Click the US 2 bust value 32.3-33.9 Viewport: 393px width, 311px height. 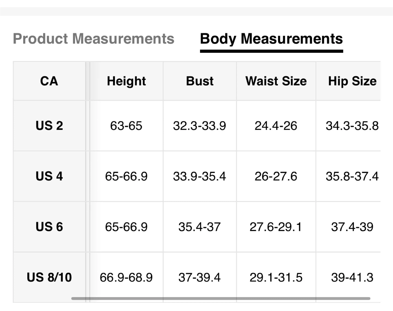pyautogui.click(x=200, y=126)
